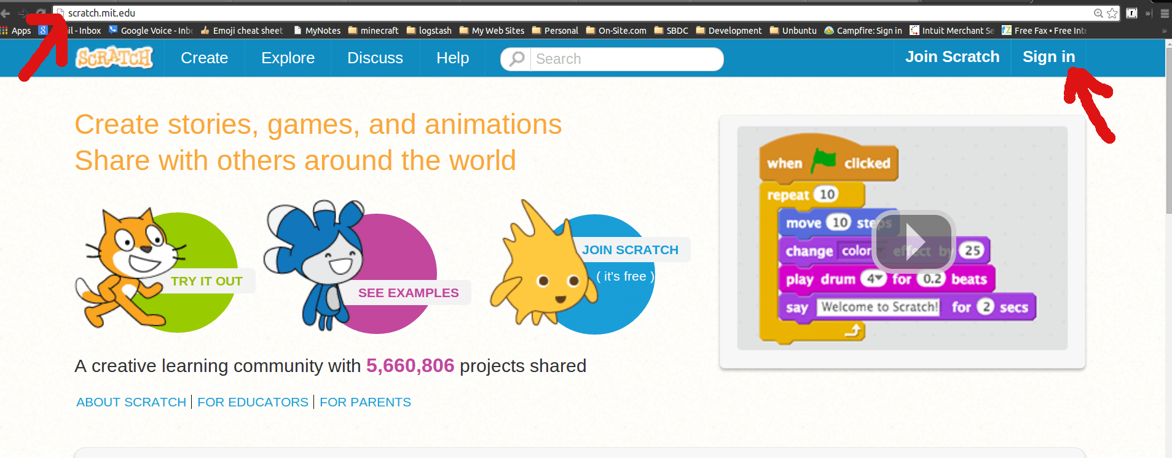Open the Intuit Merchant bookmark
This screenshot has height=458, width=1172.
[952, 31]
